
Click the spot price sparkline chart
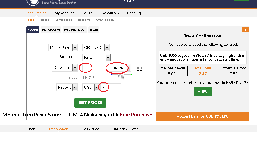[x=122, y=77]
